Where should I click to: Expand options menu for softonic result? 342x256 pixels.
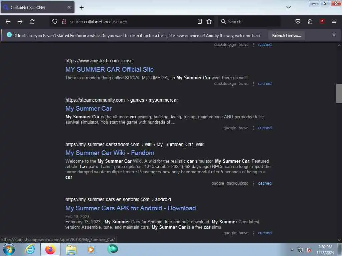253,233
